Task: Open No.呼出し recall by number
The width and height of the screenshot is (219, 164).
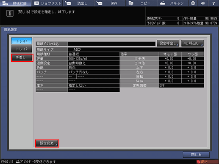Action: 192,43
